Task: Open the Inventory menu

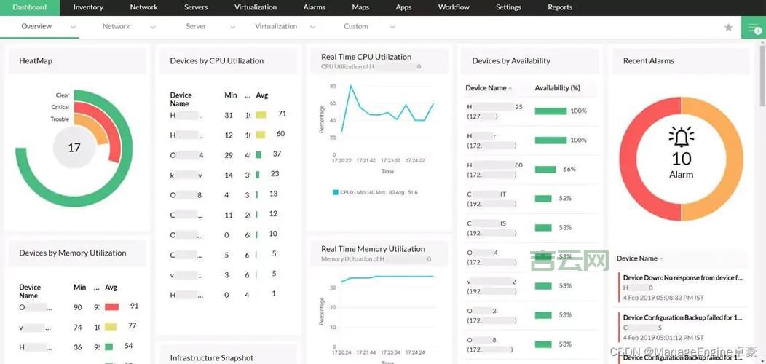Action: click(88, 7)
